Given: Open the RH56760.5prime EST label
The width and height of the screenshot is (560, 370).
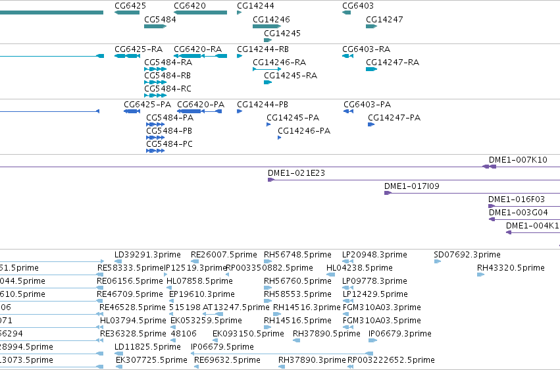Looking at the screenshot, I should click(x=297, y=281).
